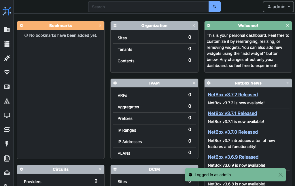This screenshot has width=295, height=186.
Task: Open the admin user dropdown menu
Action: click(x=278, y=7)
